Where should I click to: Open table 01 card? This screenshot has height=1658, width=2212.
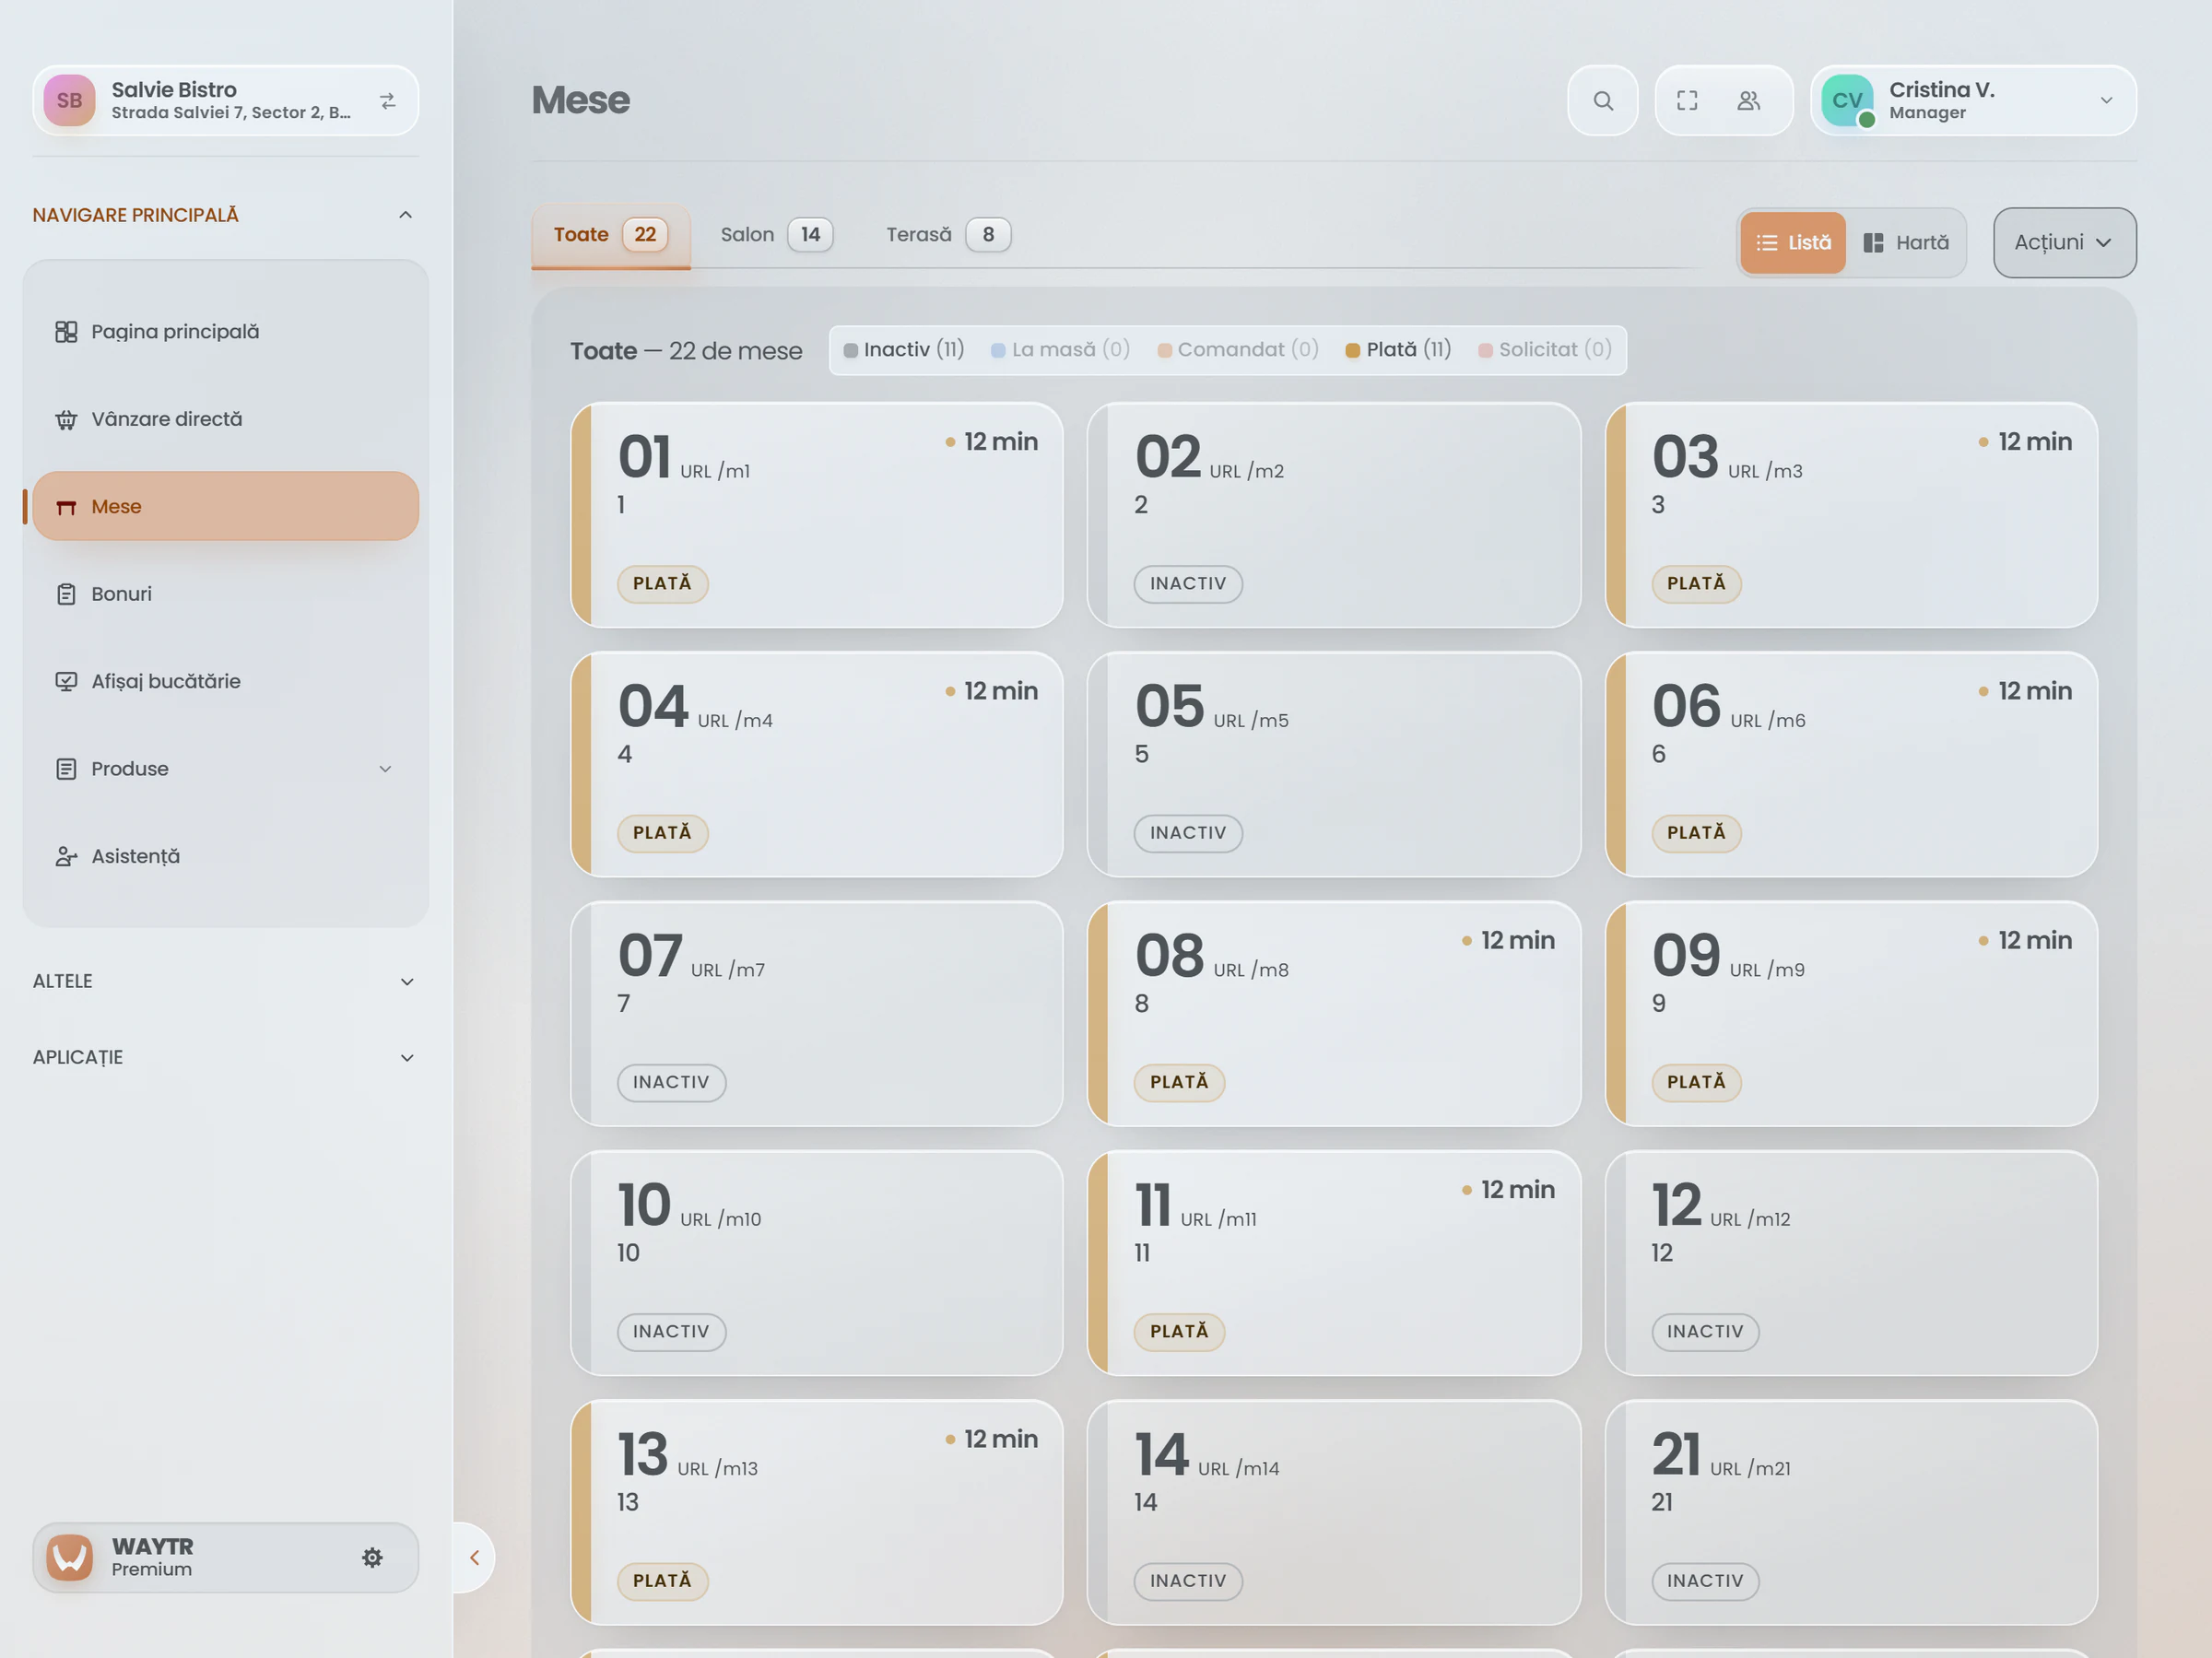click(816, 515)
